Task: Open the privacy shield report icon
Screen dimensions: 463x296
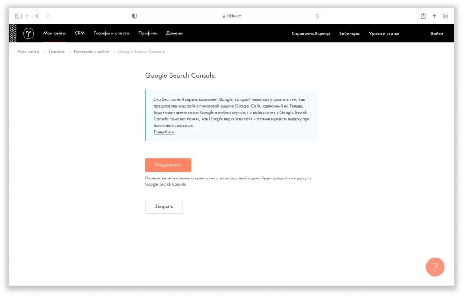Action: pos(134,16)
